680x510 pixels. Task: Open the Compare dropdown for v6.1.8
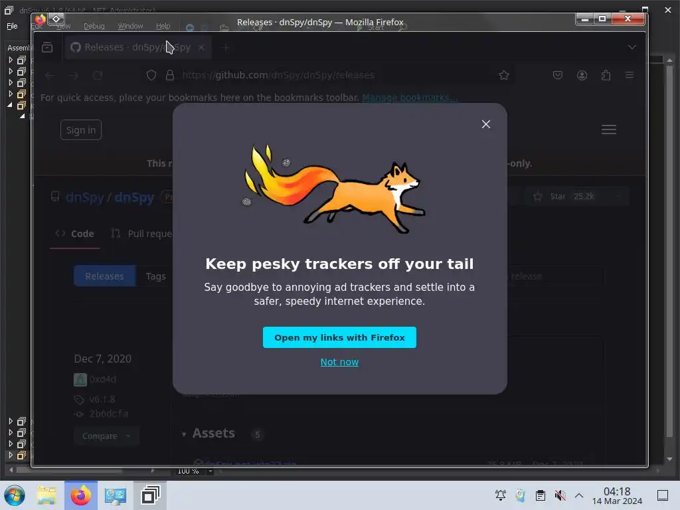point(106,436)
